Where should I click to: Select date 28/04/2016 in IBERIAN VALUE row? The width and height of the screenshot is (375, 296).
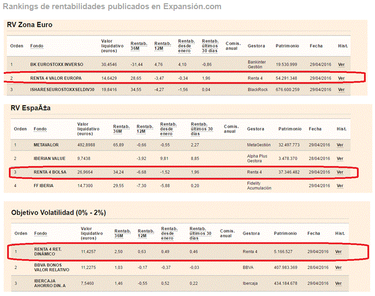pos(319,158)
